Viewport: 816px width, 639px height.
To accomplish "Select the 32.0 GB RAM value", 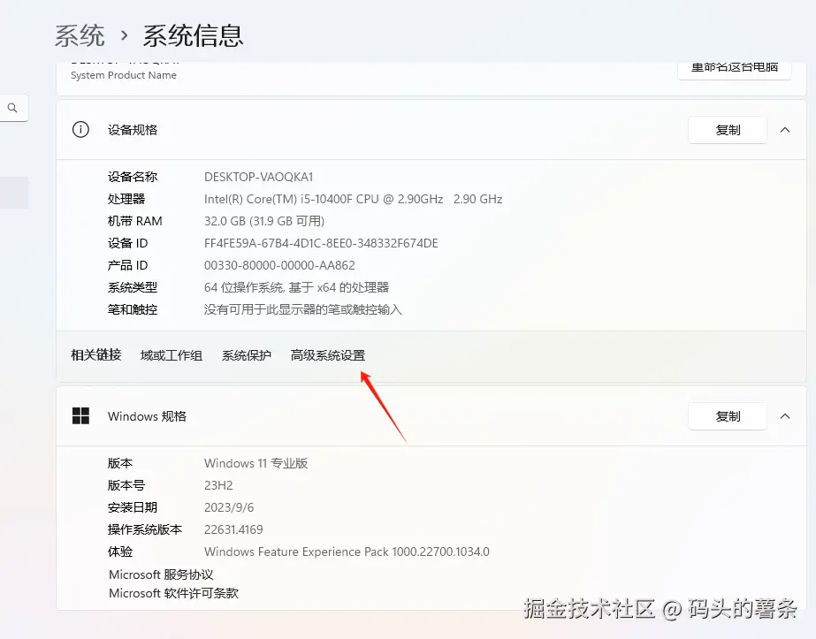I will 264,221.
